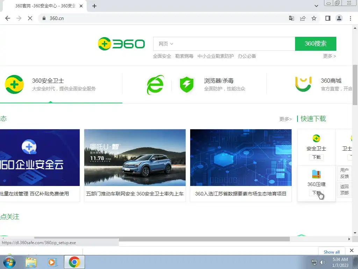
Task: Open the tab search chevron in title bar
Action: [316, 6]
